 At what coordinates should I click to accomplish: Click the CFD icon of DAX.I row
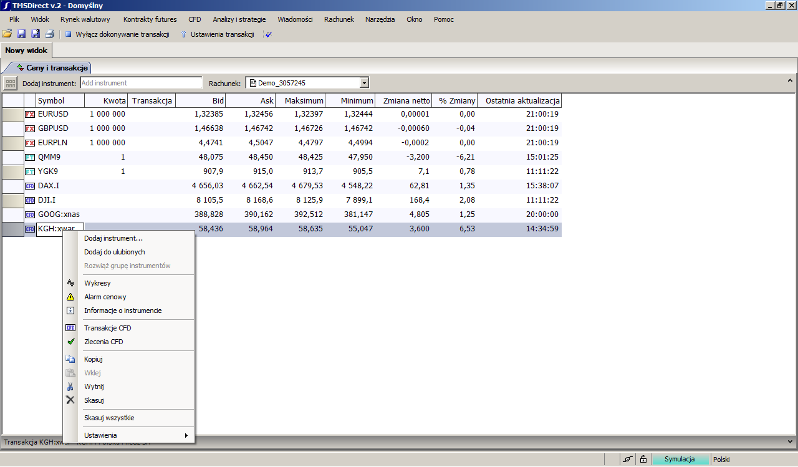pos(30,186)
